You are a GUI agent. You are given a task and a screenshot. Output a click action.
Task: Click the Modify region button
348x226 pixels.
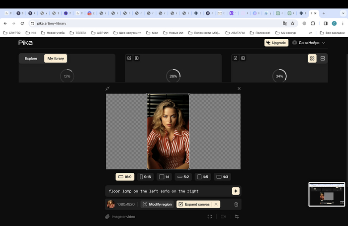click(x=157, y=204)
